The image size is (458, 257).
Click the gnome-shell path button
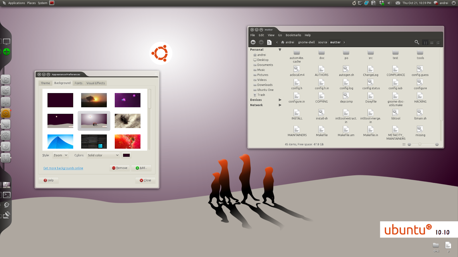point(306,42)
